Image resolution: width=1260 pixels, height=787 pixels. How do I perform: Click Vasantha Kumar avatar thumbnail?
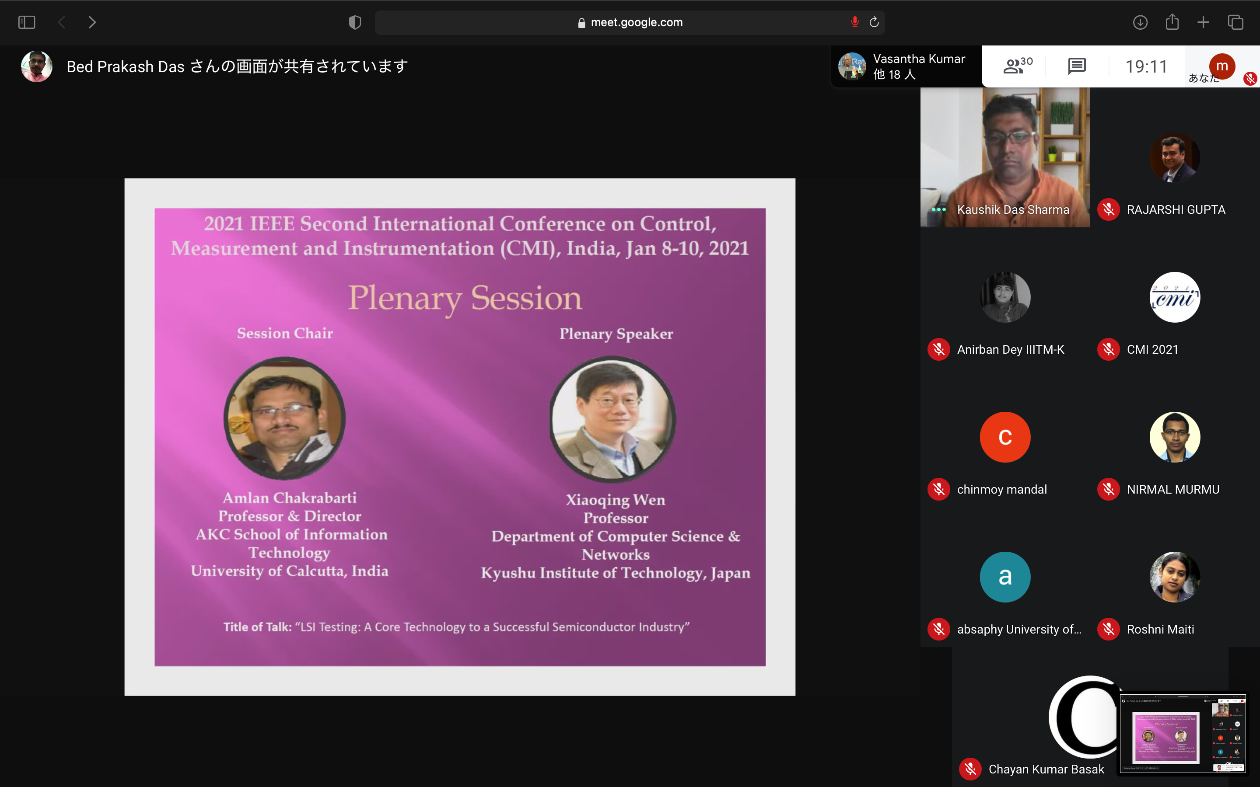tap(852, 66)
